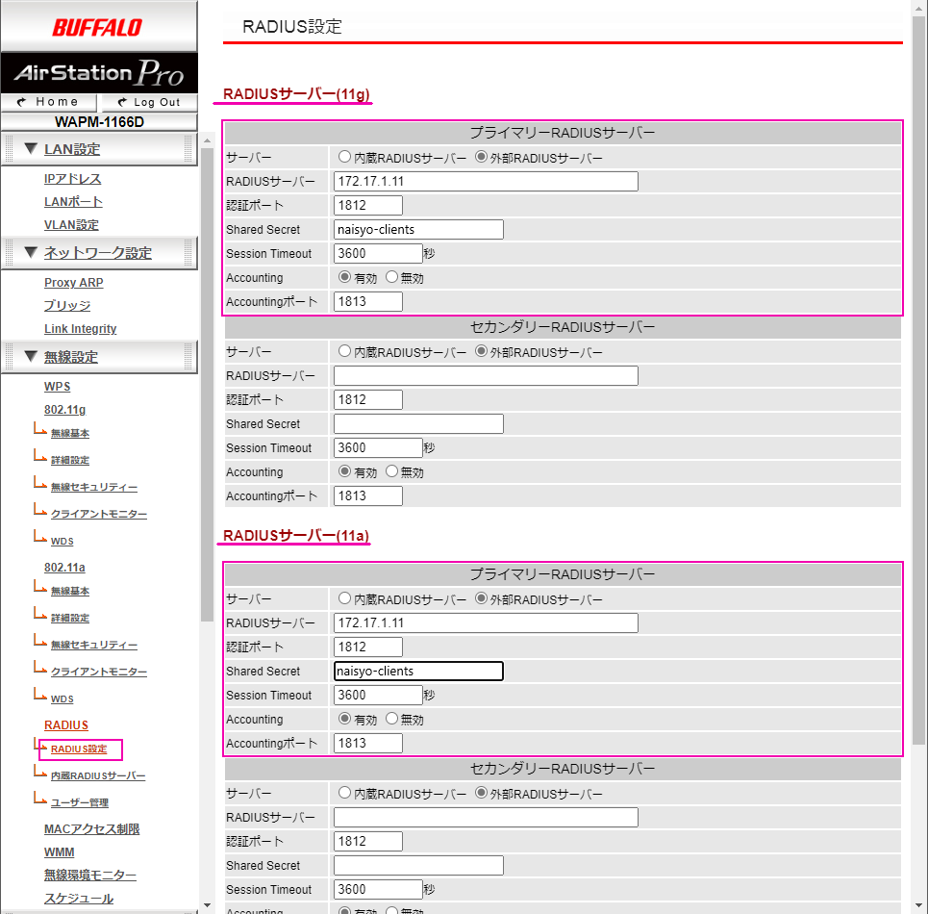Click the WAPM-1166D model label
Viewport: 928px width, 914px height.
click(99, 122)
